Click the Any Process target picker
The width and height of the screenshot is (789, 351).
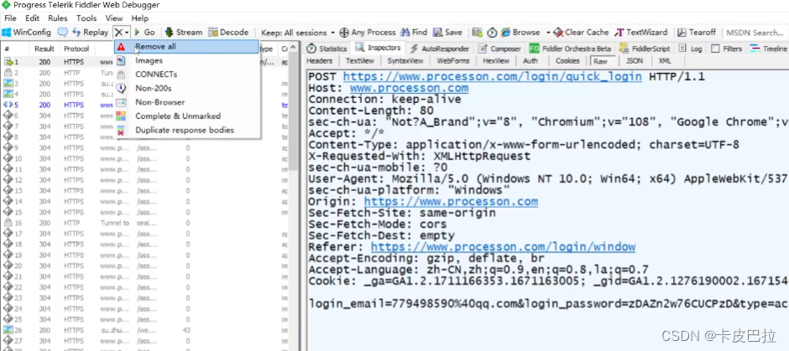(368, 32)
